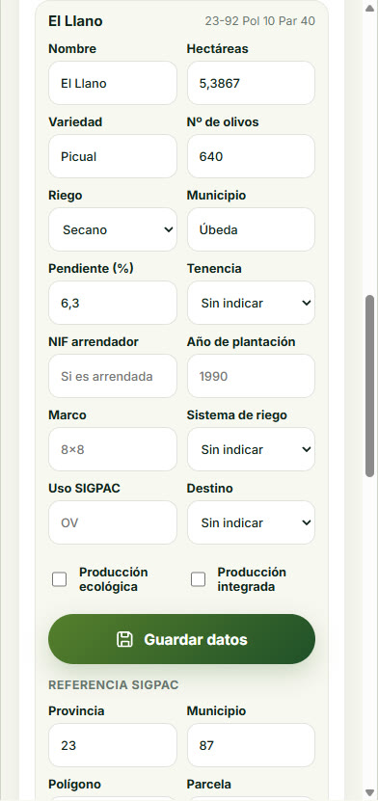Click the El Llano card title

coord(75,21)
